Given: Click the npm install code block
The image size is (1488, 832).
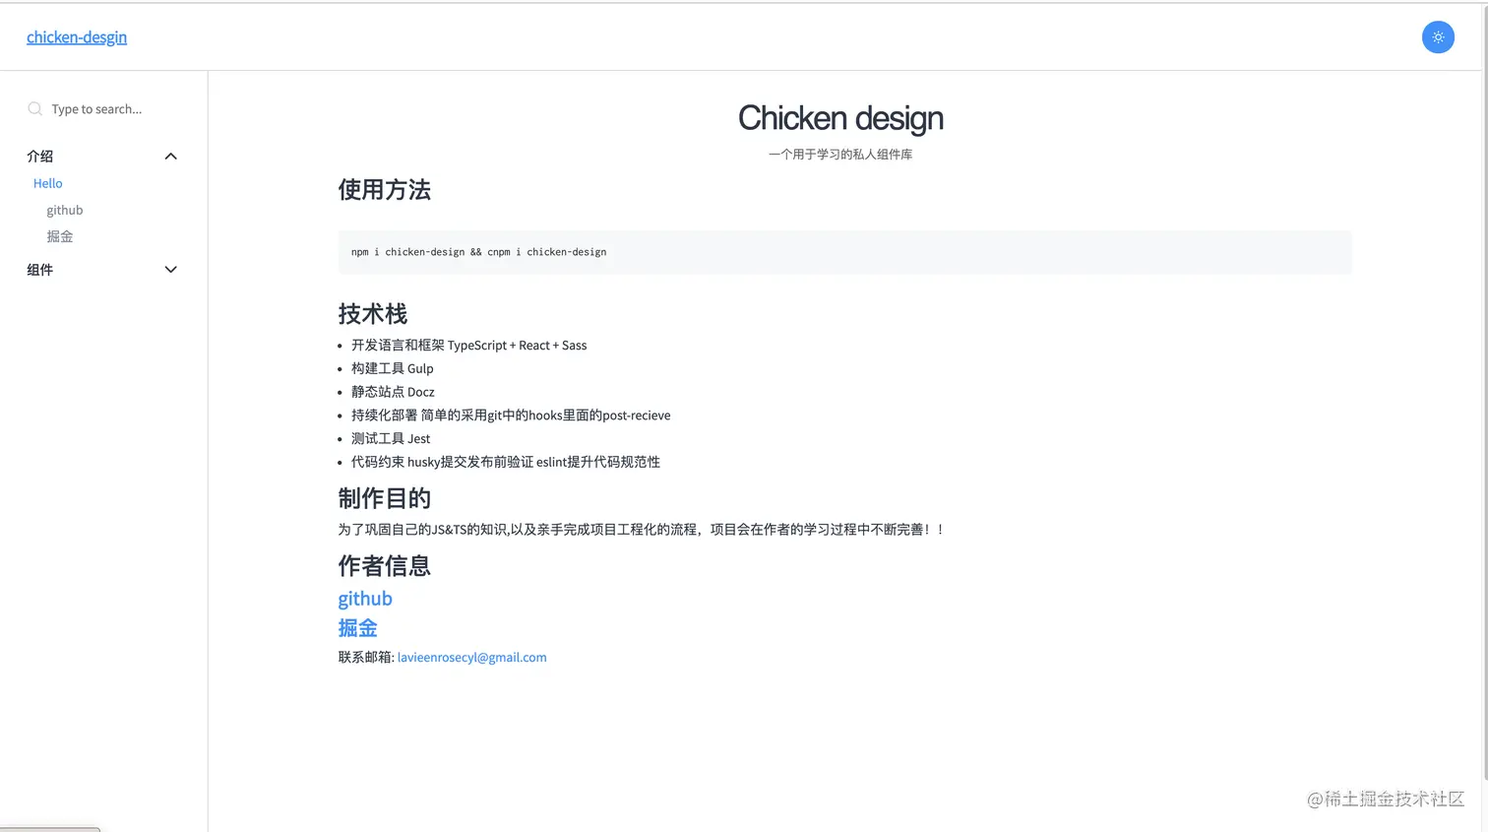Looking at the screenshot, I should 844,252.
